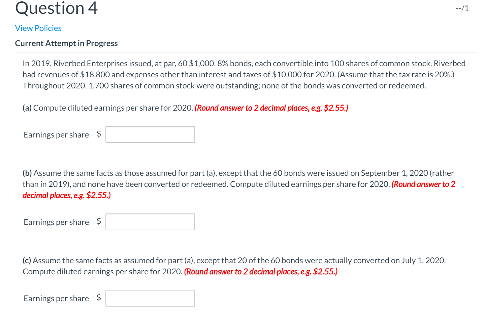Select the part (b) earnings per share input field
This screenshot has height=317, width=484.
click(150, 222)
